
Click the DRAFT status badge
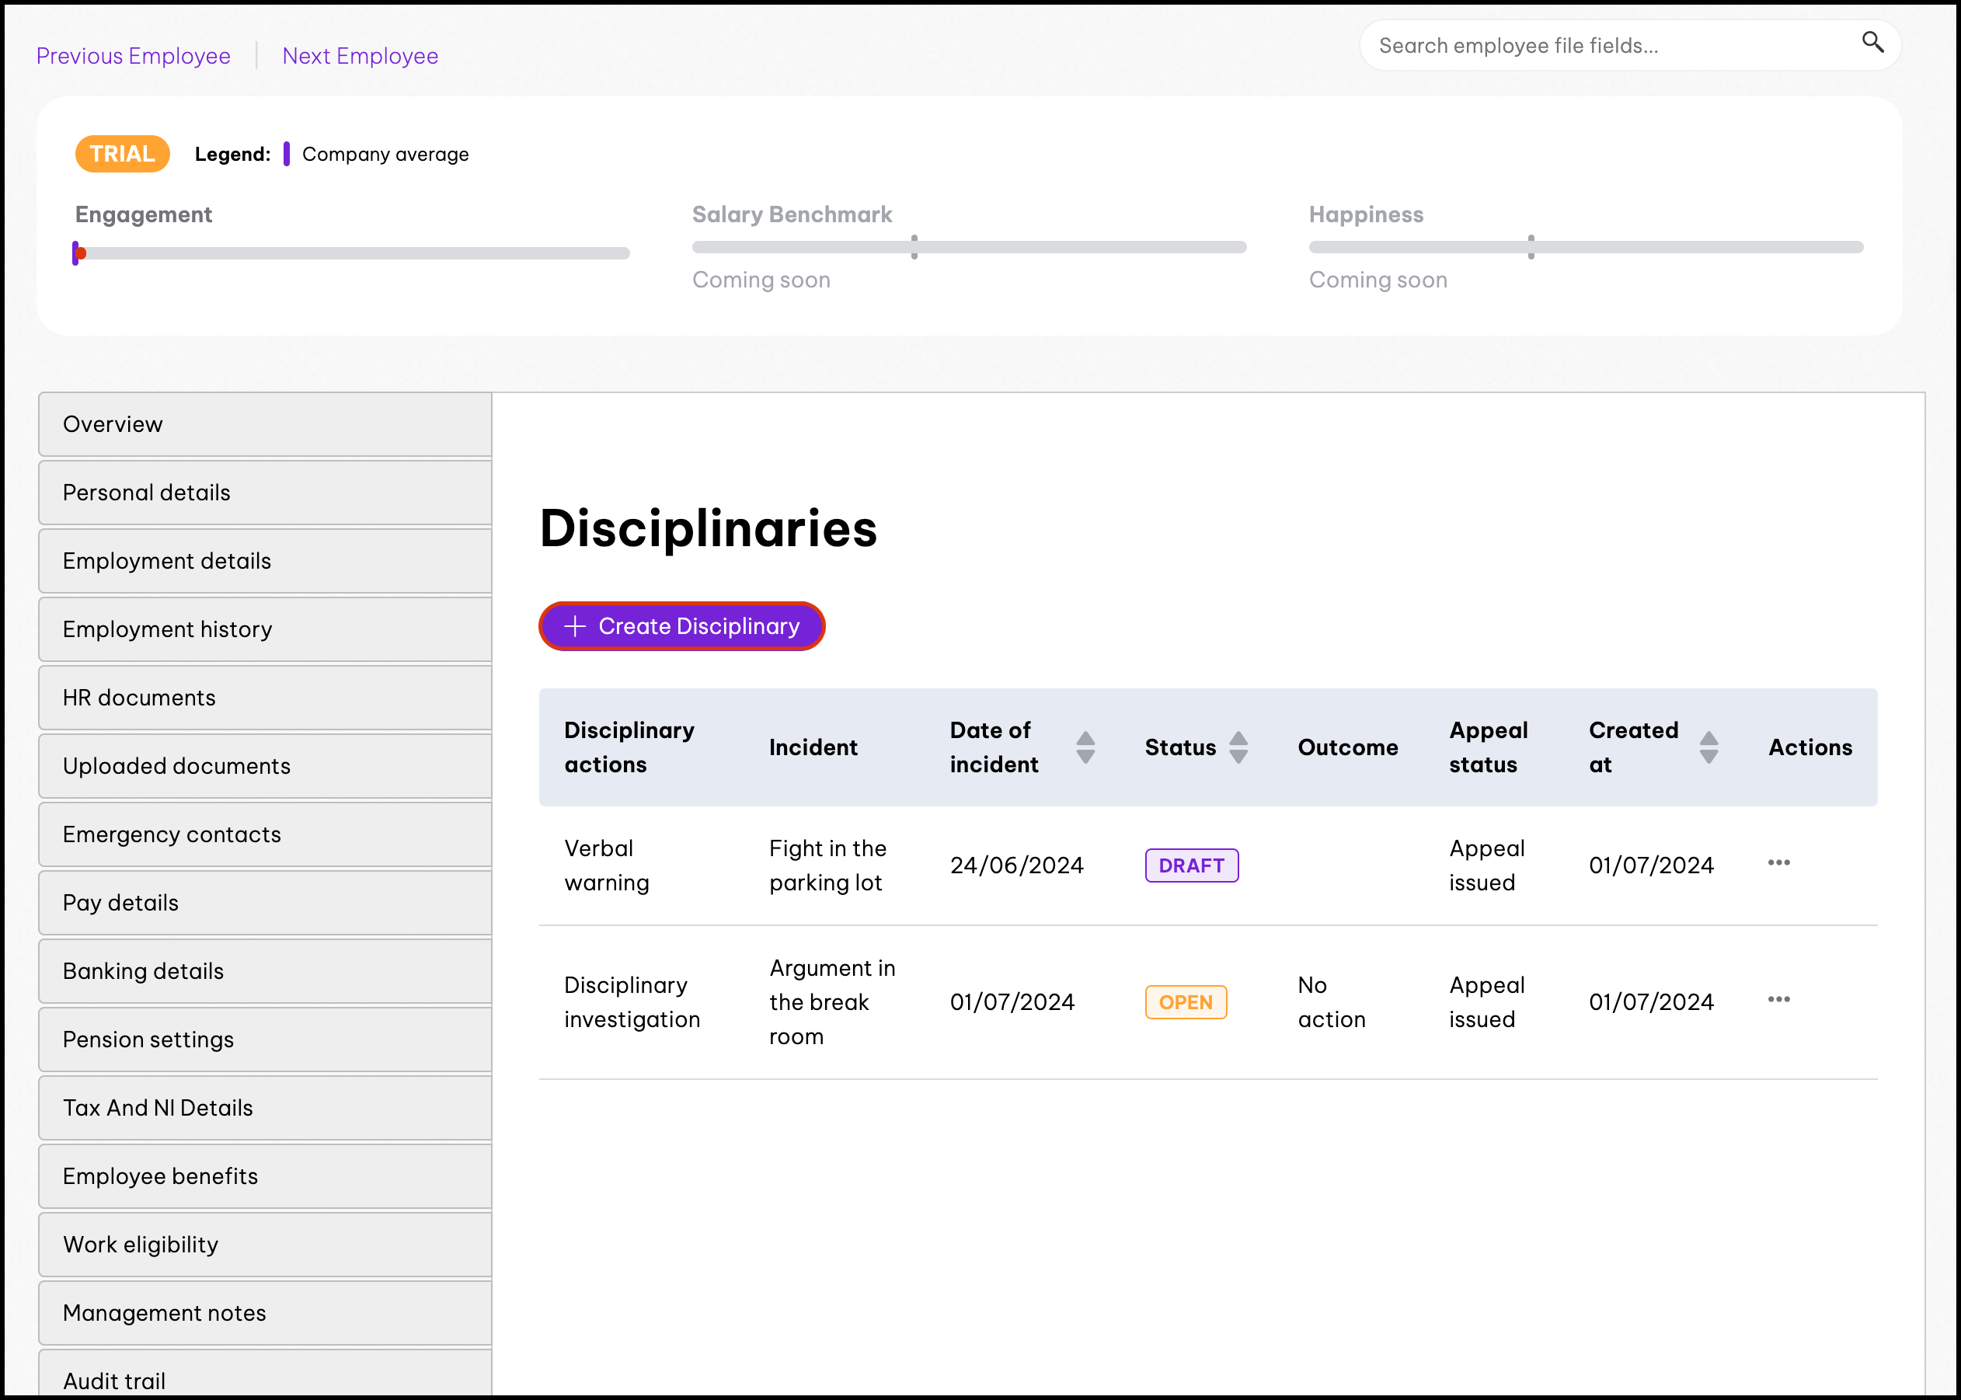pos(1190,865)
